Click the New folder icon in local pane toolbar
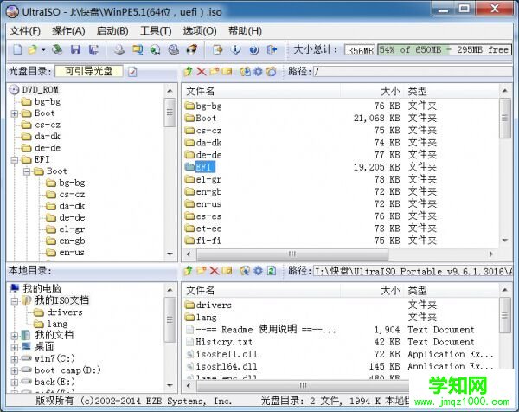 [202, 271]
